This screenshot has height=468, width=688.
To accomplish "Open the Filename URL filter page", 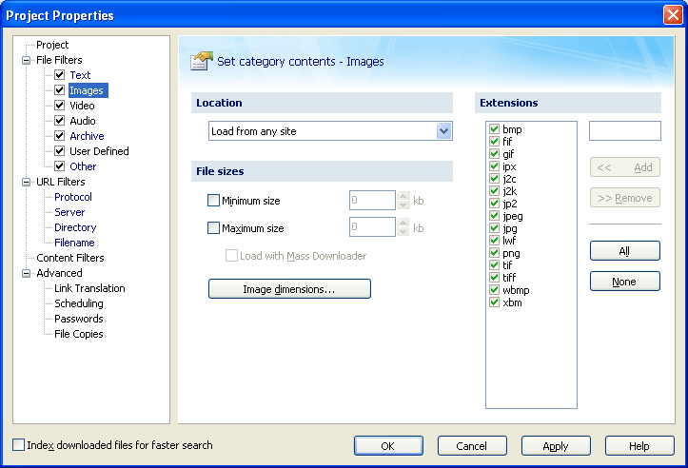I will click(x=74, y=243).
